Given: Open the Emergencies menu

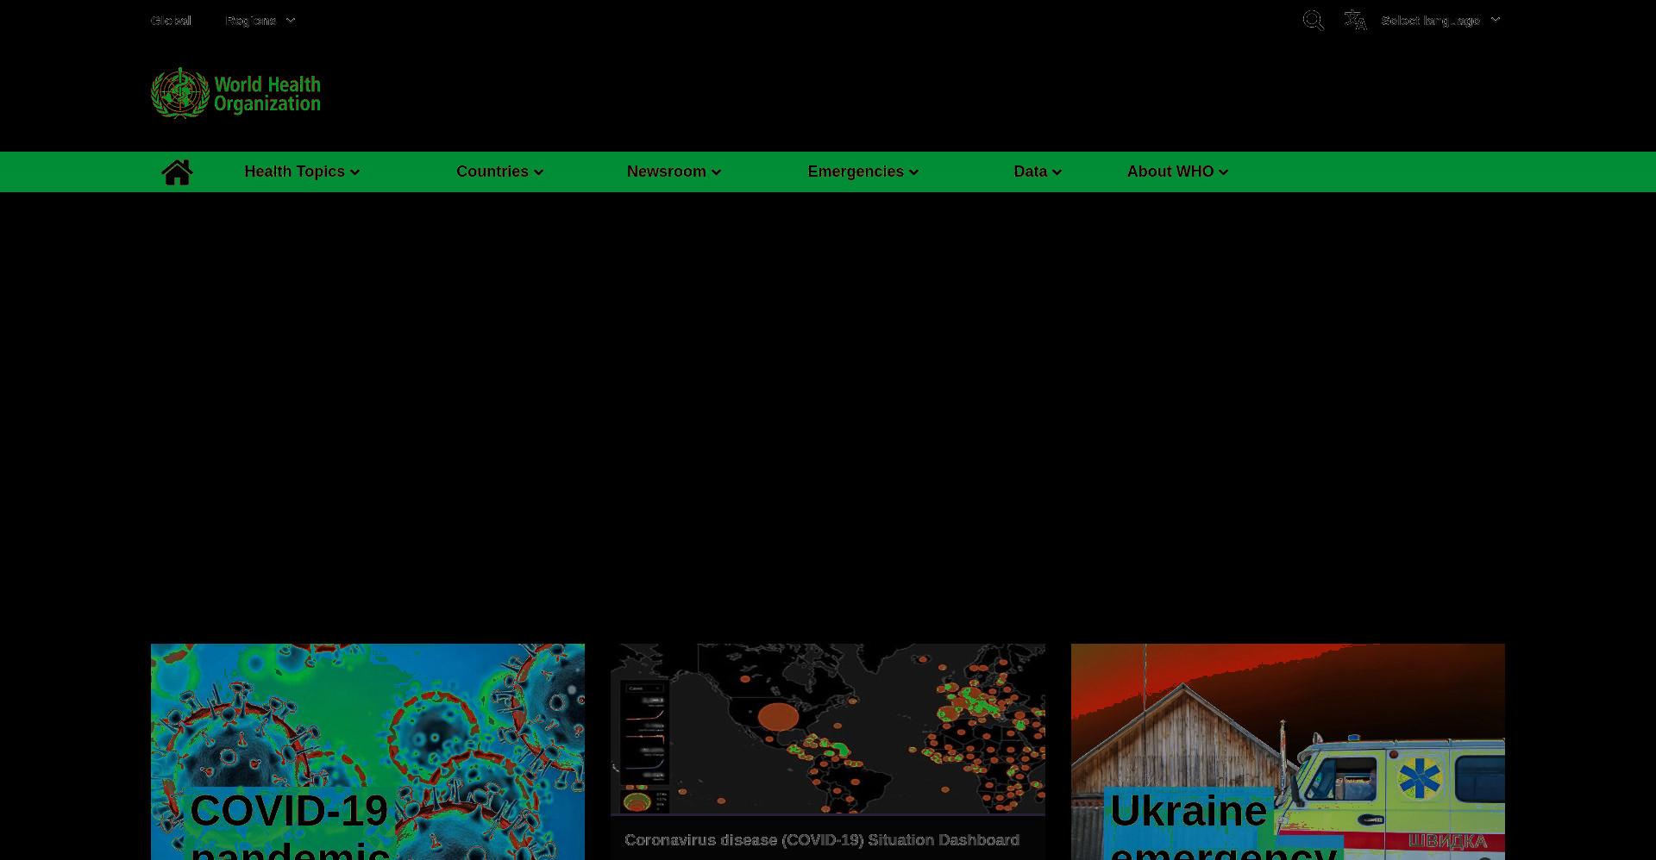Looking at the screenshot, I should (862, 171).
